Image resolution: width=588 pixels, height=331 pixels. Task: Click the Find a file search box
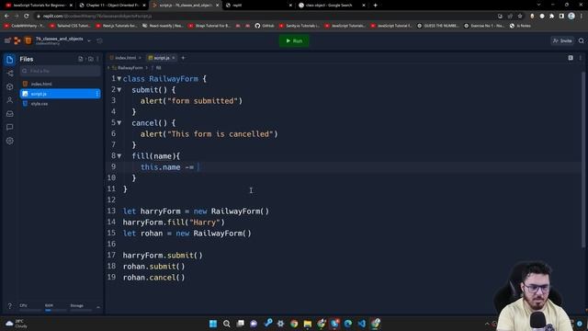(x=61, y=71)
